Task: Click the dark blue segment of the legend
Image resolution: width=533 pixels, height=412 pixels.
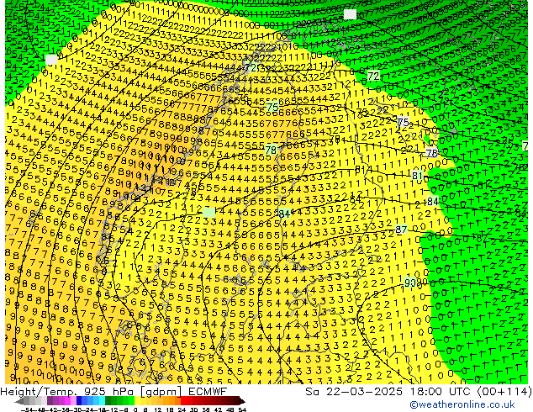Action: [79, 401]
